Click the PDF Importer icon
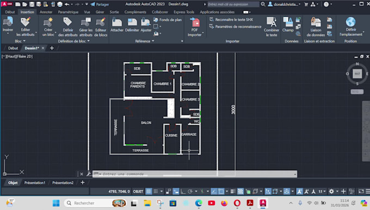Viewport: 370px width, 210px height. (195, 22)
